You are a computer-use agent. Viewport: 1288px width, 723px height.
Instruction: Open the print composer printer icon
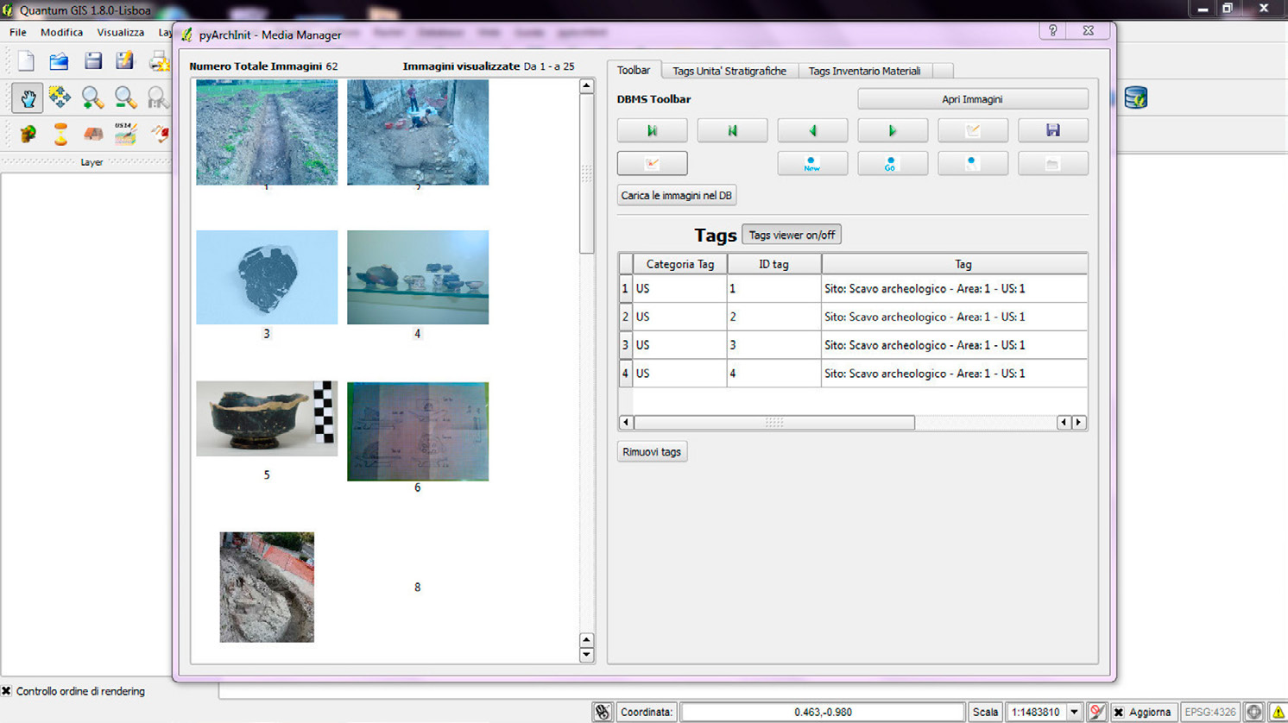[x=159, y=61]
